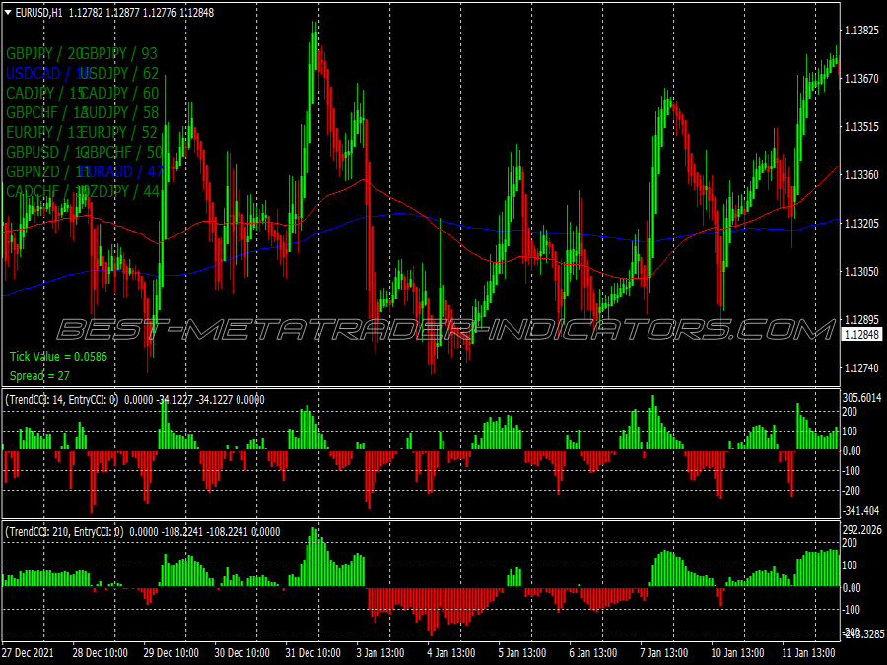Click the 1.13050 price scale value
The width and height of the screenshot is (887, 665).
coord(861,272)
